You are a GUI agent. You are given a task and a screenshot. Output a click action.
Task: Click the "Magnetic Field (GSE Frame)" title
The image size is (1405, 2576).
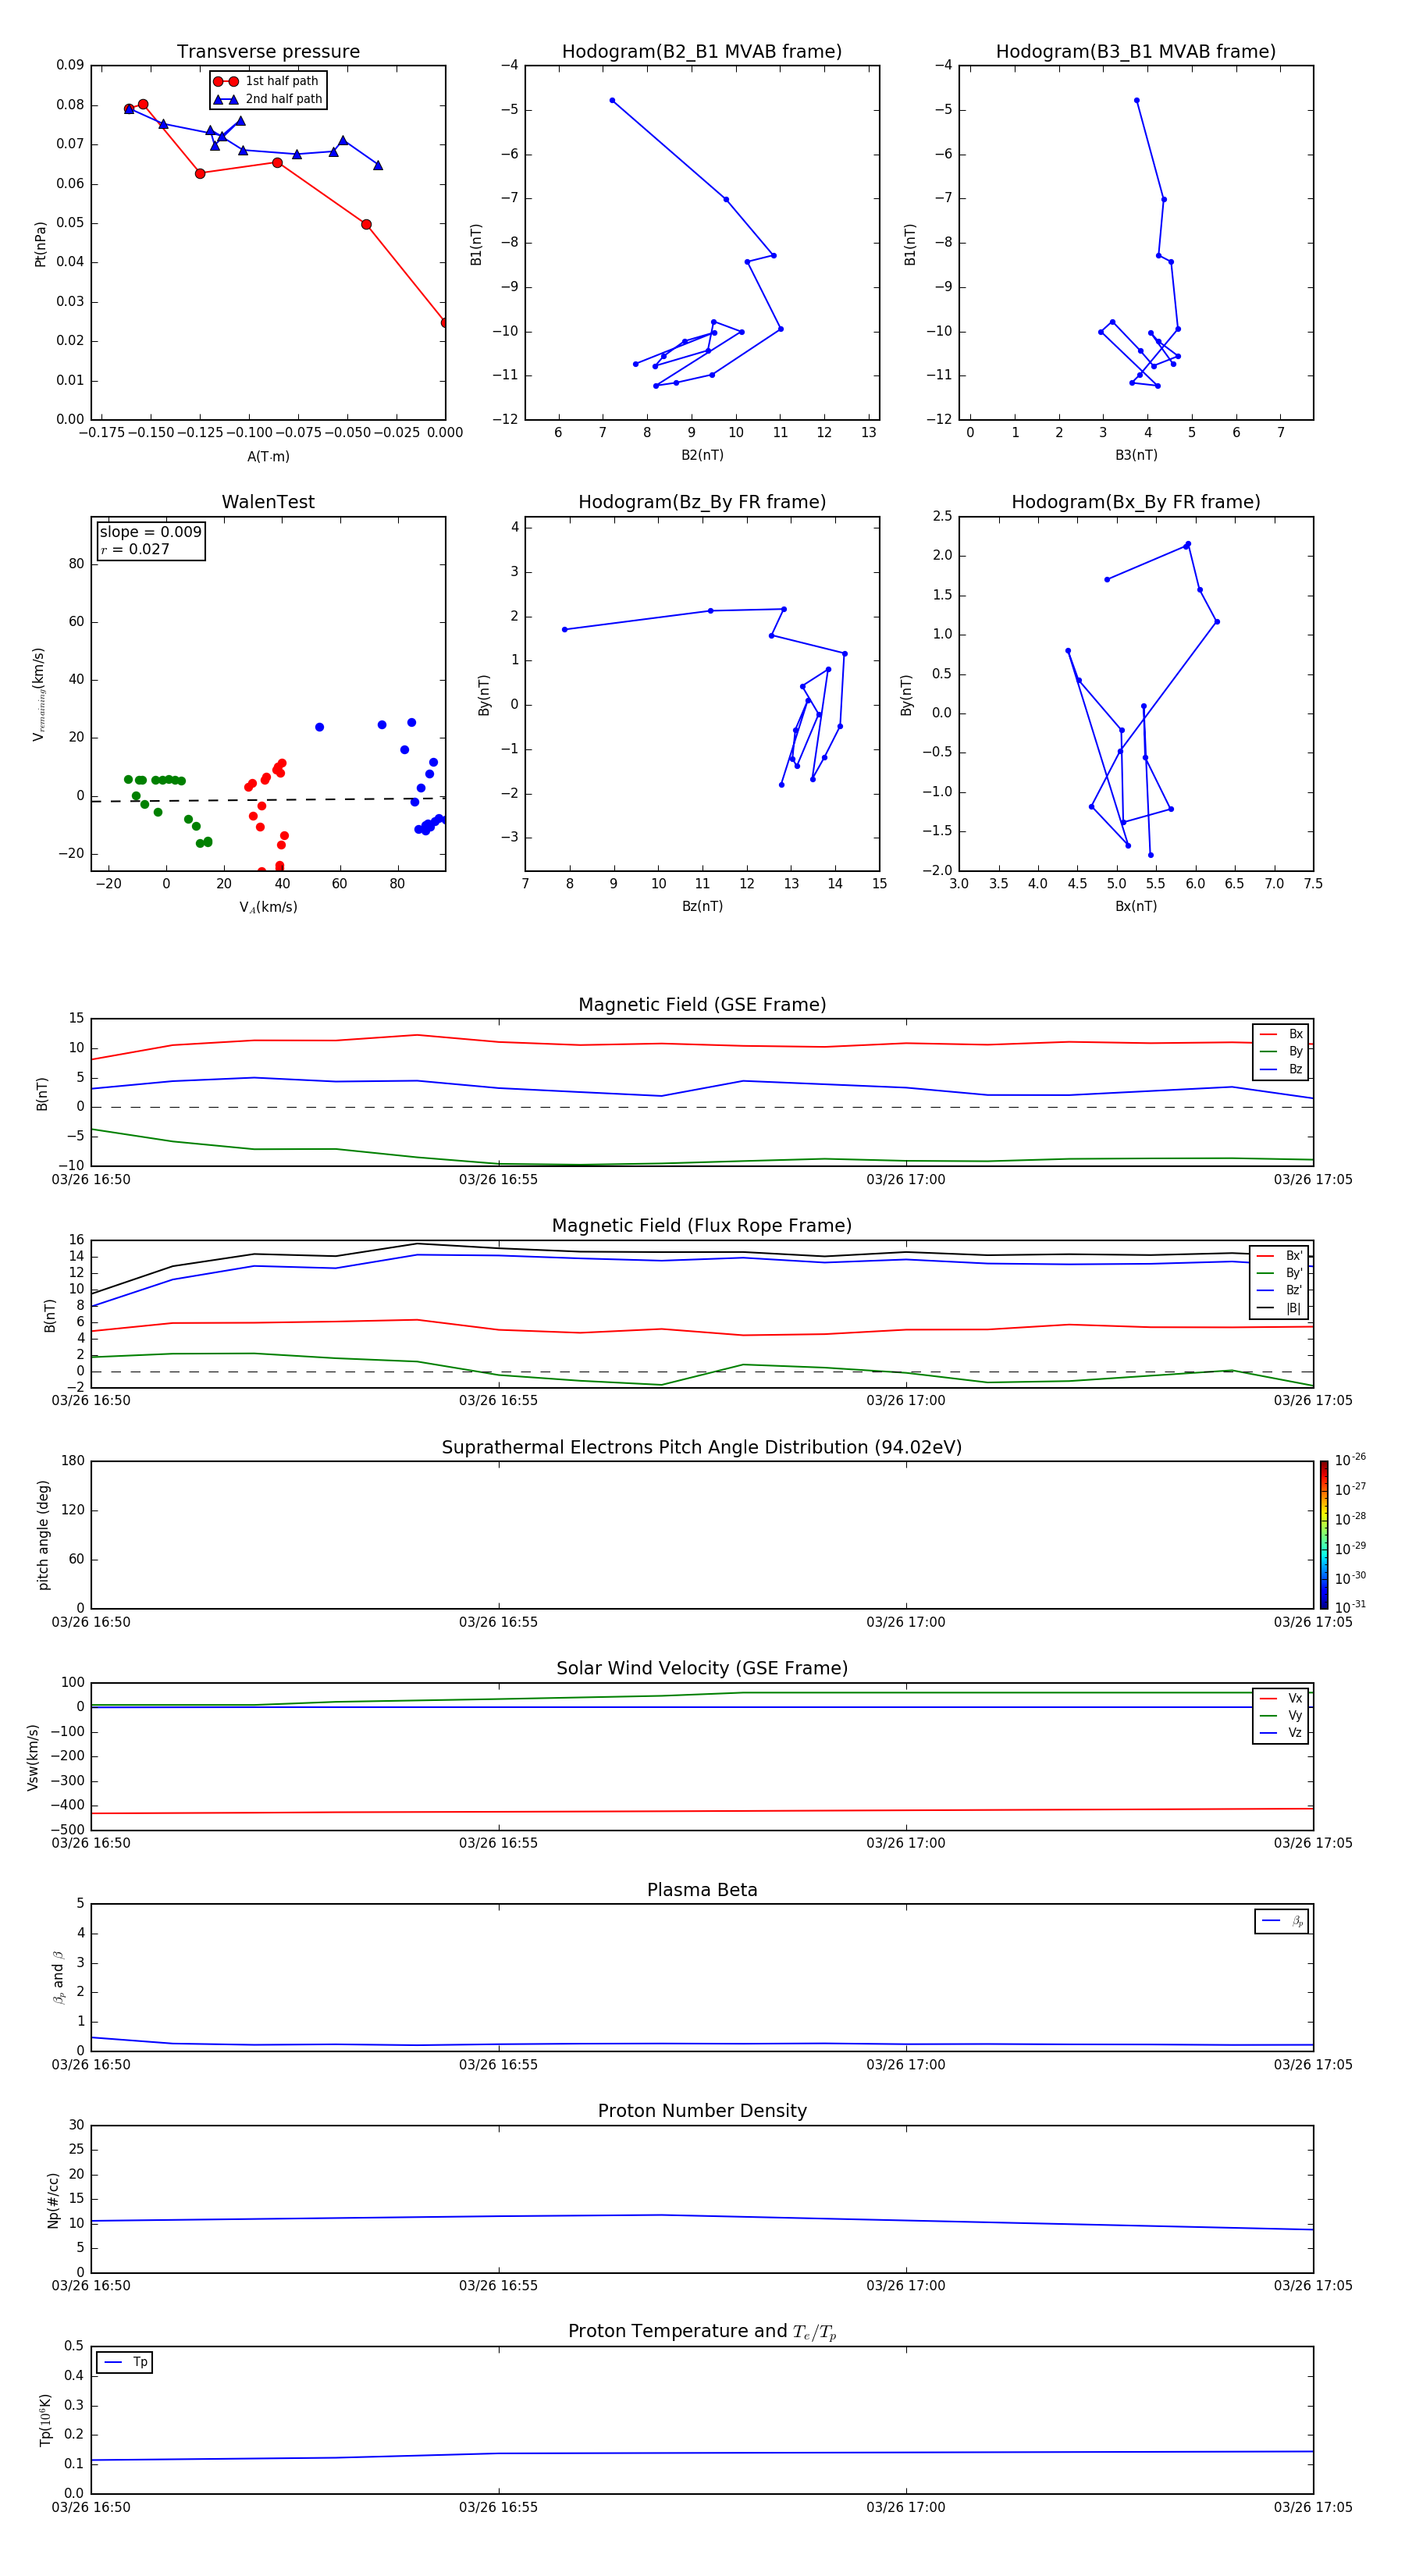point(702,1005)
